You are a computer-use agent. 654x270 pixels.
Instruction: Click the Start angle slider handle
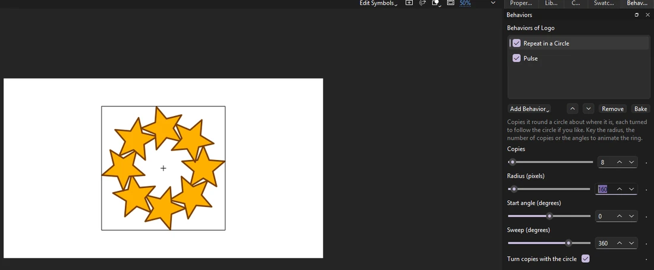click(549, 216)
